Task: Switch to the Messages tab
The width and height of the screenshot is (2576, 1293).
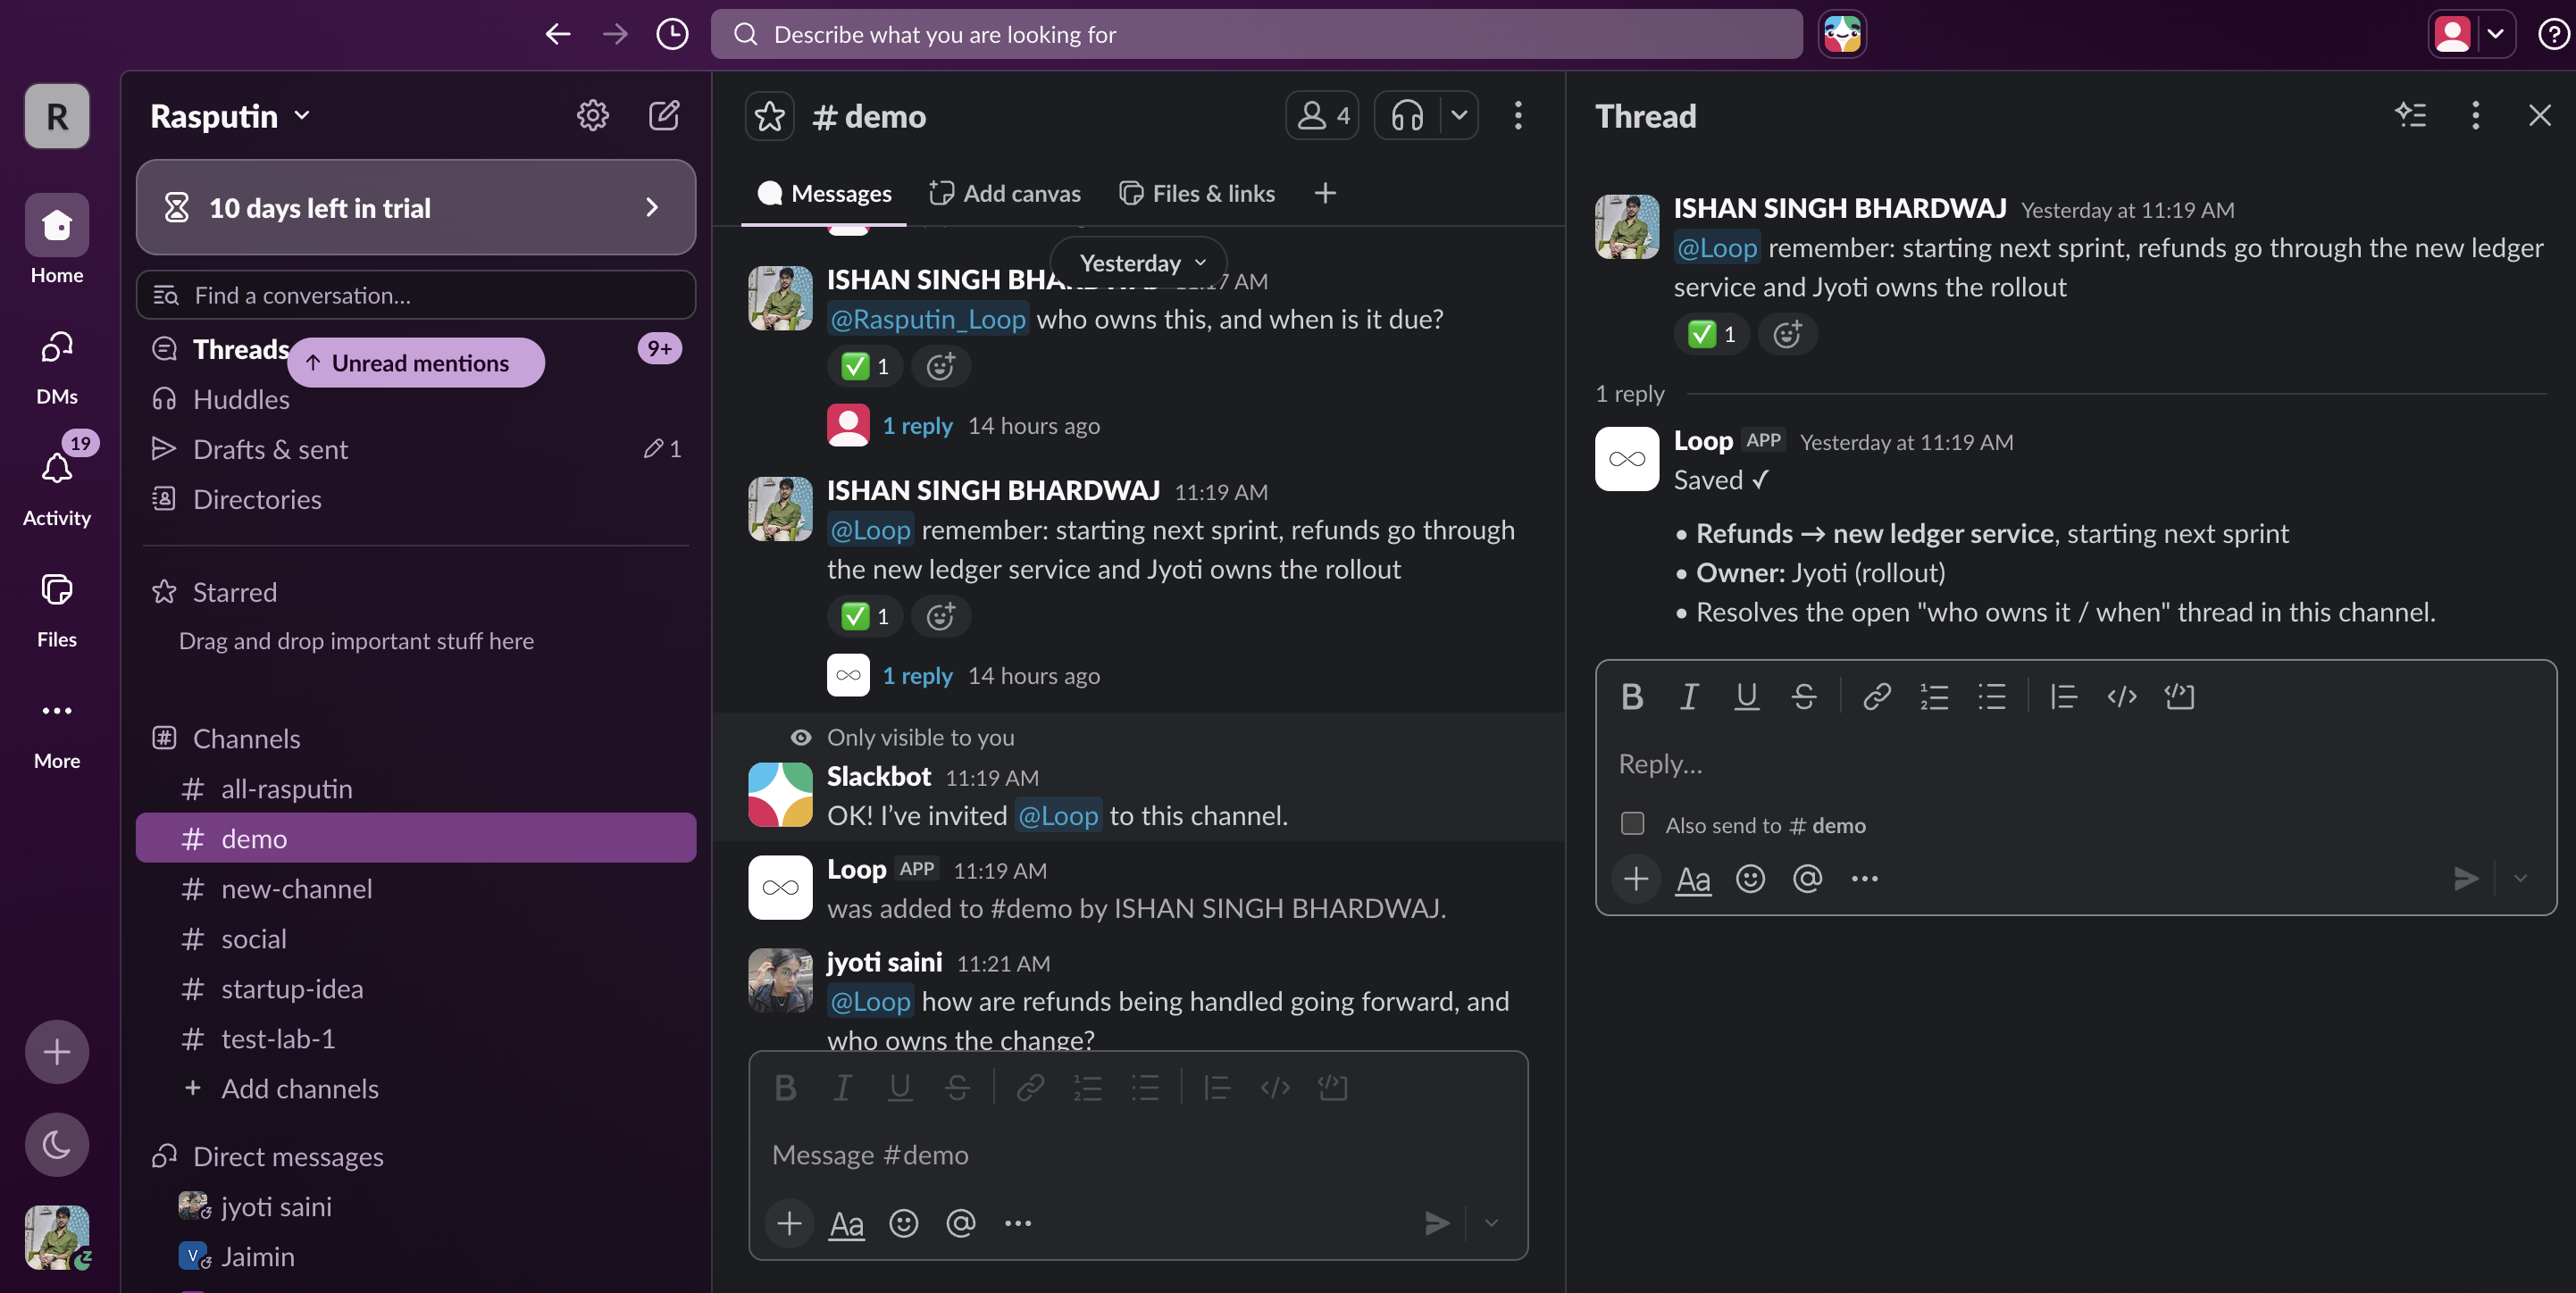Action: (x=824, y=194)
